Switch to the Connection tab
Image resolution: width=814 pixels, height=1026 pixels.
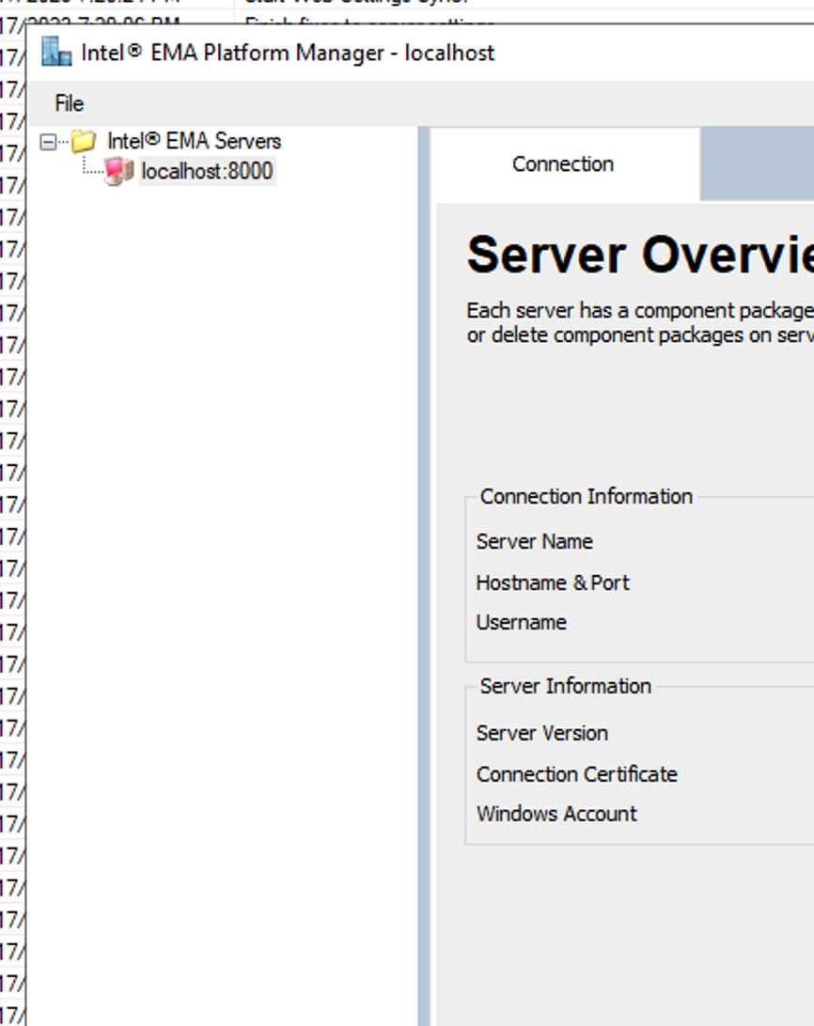point(562,163)
